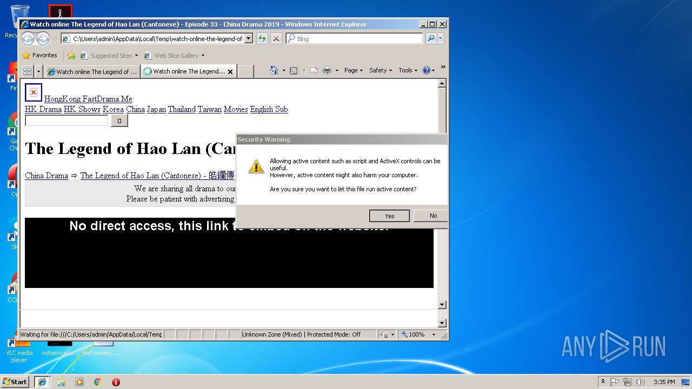Open the zoom level 100% control
The width and height of the screenshot is (692, 389).
point(418,334)
